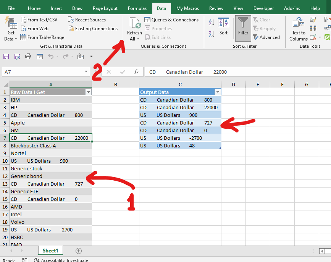Sort A to Z ascending
Image resolution: width=331 pixels, height=262 pixels.
click(212, 22)
